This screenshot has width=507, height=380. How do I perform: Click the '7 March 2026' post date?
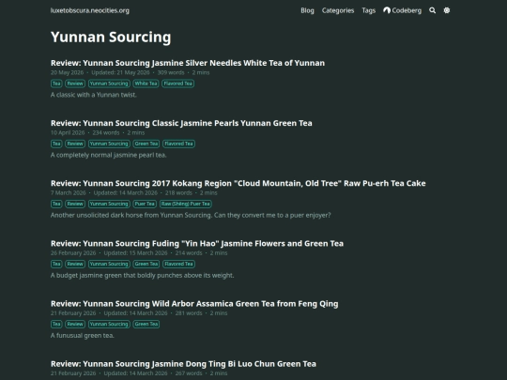[x=69, y=192]
